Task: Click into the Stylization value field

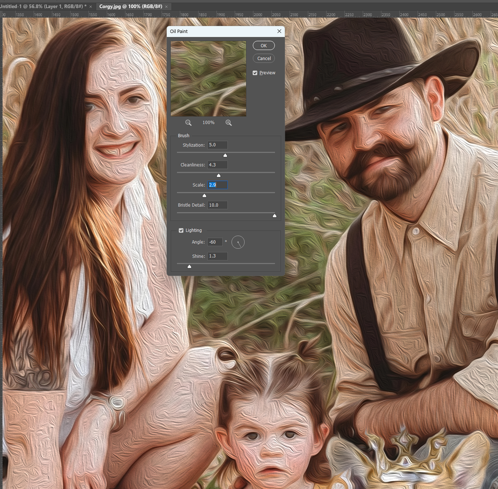Action: 217,145
